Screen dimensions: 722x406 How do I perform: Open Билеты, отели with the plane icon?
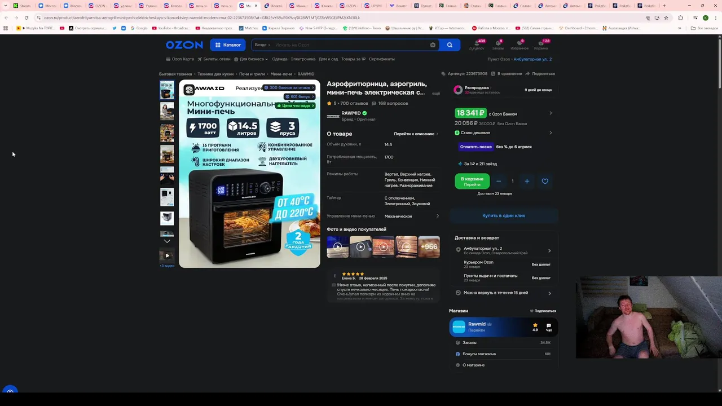[x=214, y=59]
